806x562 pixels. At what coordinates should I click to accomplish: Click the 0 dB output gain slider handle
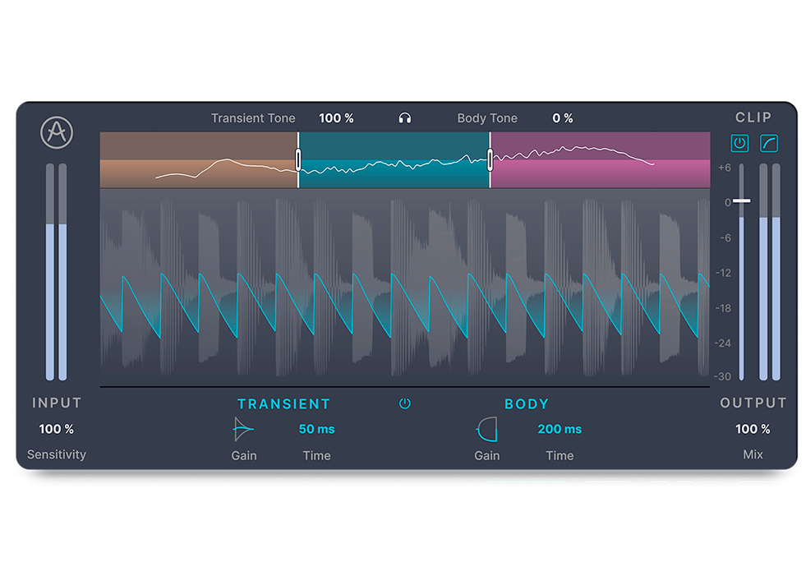pos(742,200)
